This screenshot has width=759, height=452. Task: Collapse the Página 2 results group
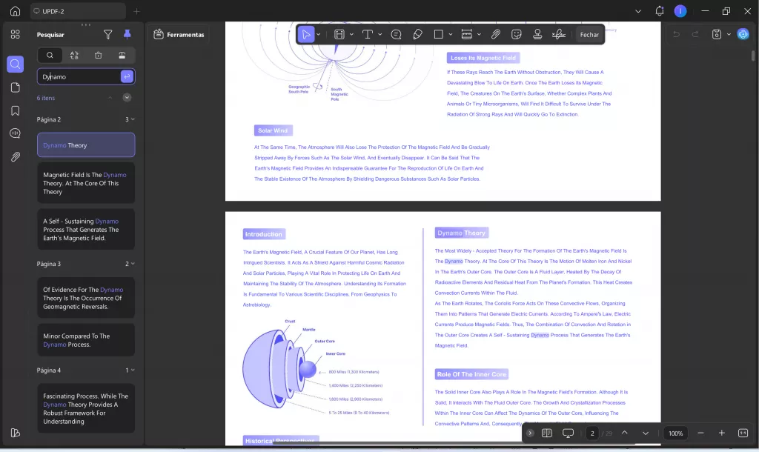click(x=133, y=119)
